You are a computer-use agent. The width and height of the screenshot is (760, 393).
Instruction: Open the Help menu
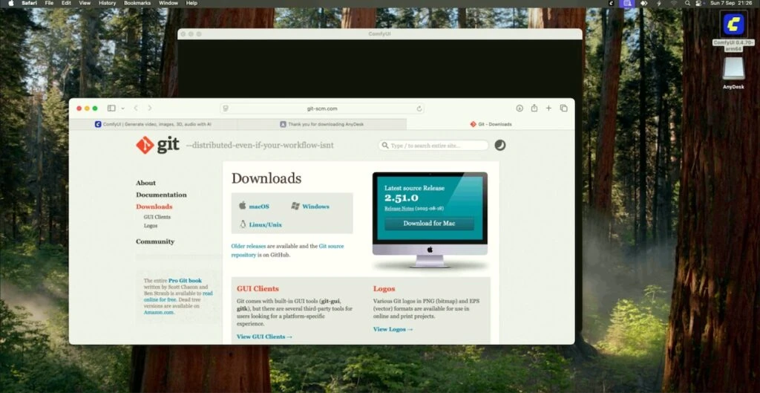coord(191,3)
